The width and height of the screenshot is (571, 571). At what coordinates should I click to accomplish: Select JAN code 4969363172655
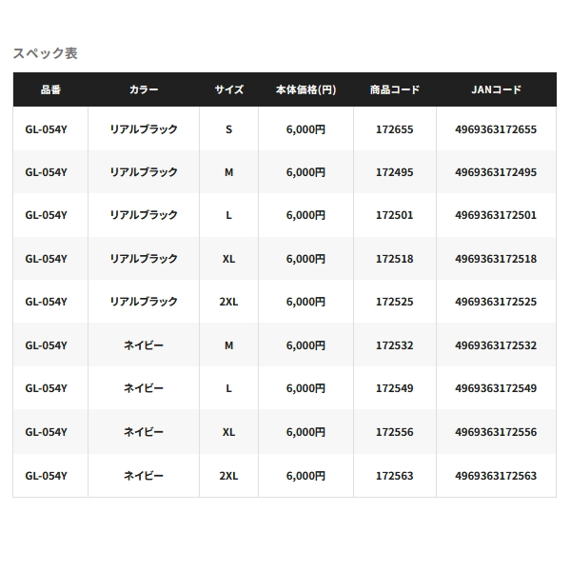click(496, 129)
